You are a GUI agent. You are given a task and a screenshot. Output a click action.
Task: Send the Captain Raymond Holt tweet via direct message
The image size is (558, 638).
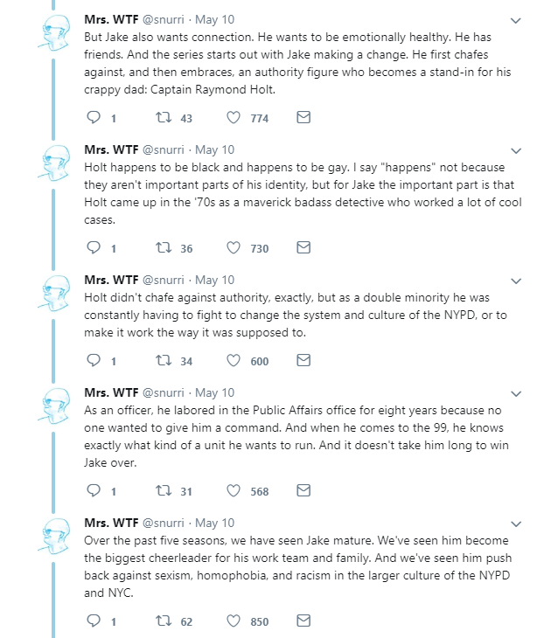pos(303,117)
